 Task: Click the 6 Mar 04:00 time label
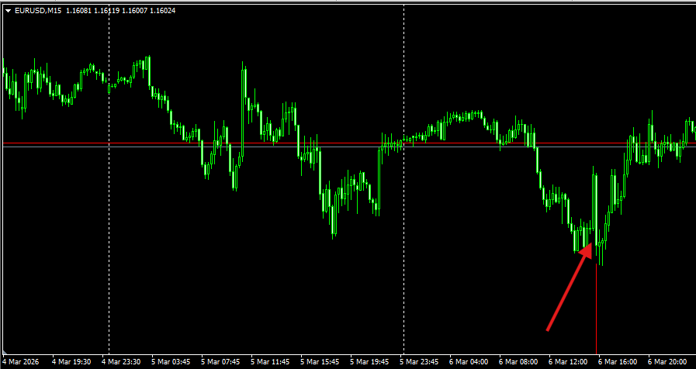click(x=469, y=362)
